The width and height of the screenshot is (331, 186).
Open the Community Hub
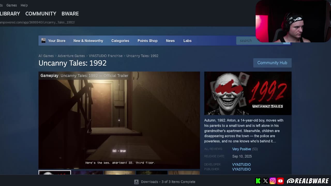tap(272, 63)
